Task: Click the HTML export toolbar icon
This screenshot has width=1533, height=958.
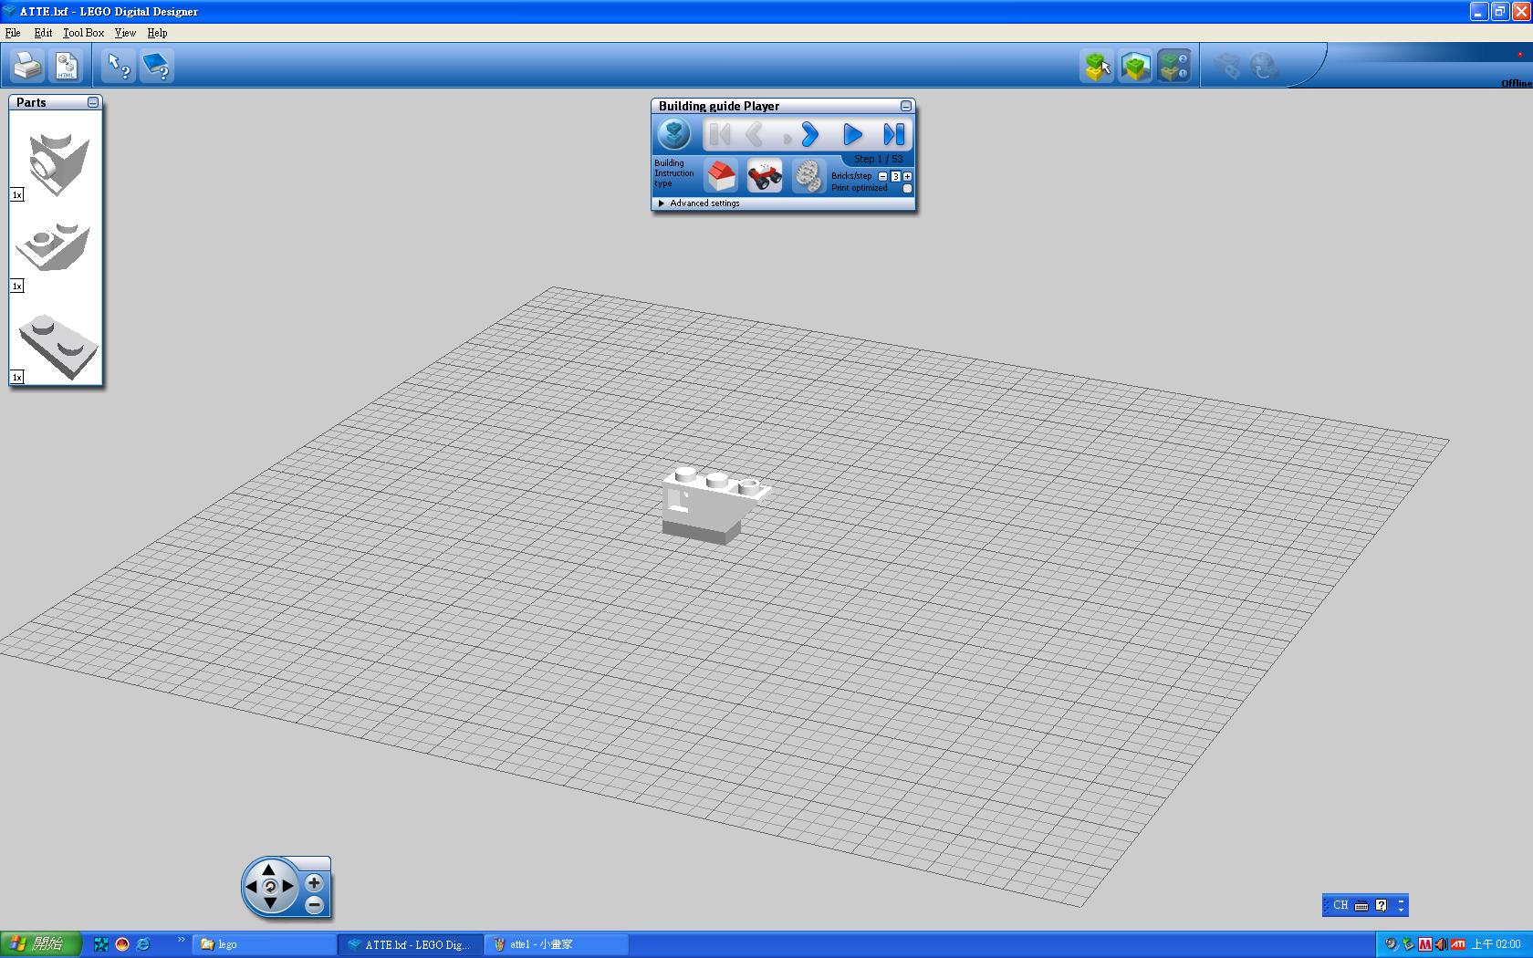Action: tap(67, 66)
